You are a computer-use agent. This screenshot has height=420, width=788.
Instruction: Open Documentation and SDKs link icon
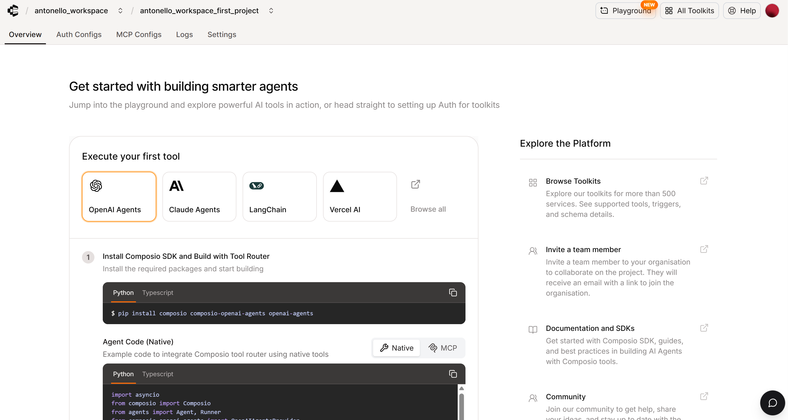point(704,328)
